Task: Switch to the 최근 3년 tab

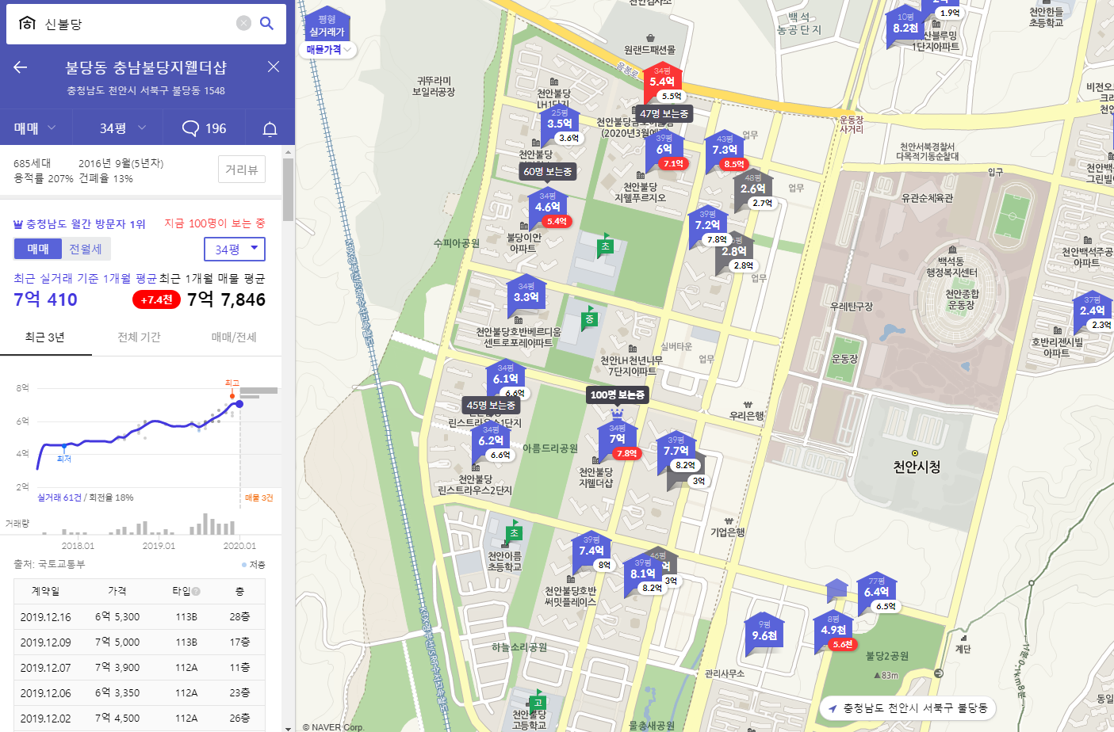Action: (45, 337)
